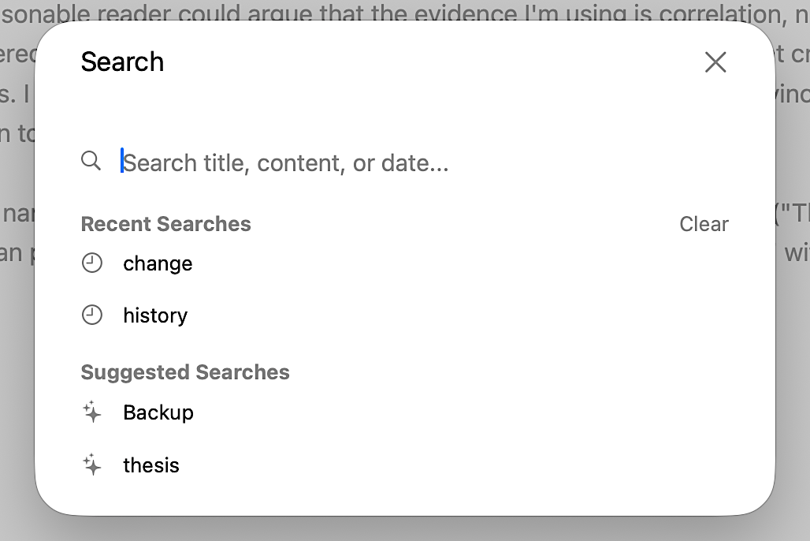Close the search overlay with the X button
Image resolution: width=810 pixels, height=541 pixels.
click(x=715, y=62)
